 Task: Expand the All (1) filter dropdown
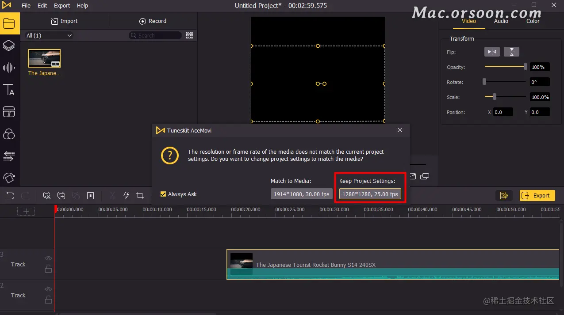pos(49,35)
